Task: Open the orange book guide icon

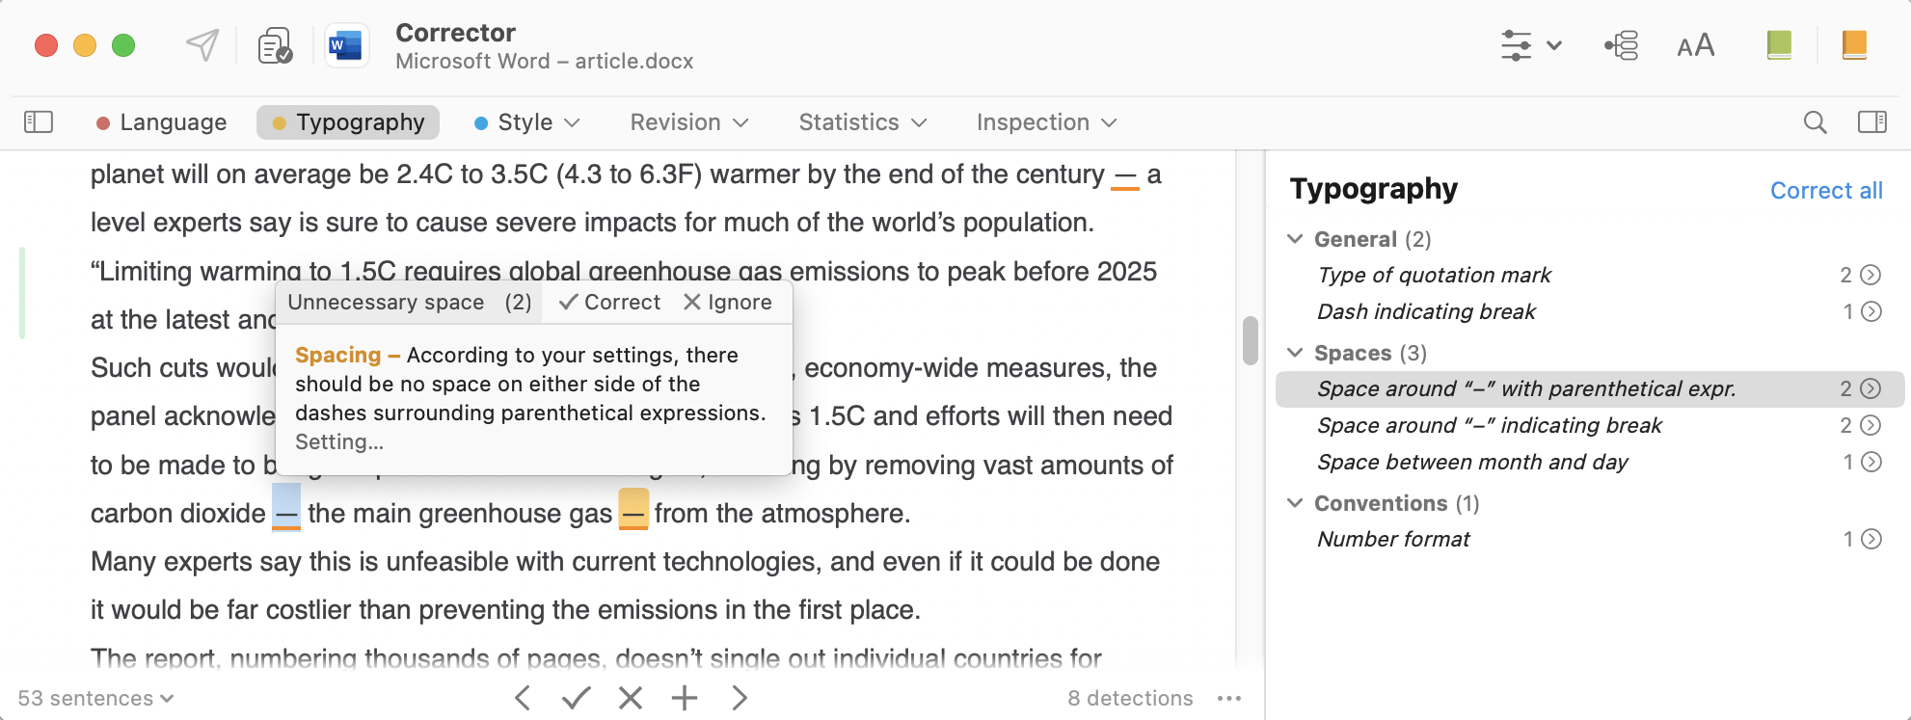Action: pyautogui.click(x=1854, y=45)
